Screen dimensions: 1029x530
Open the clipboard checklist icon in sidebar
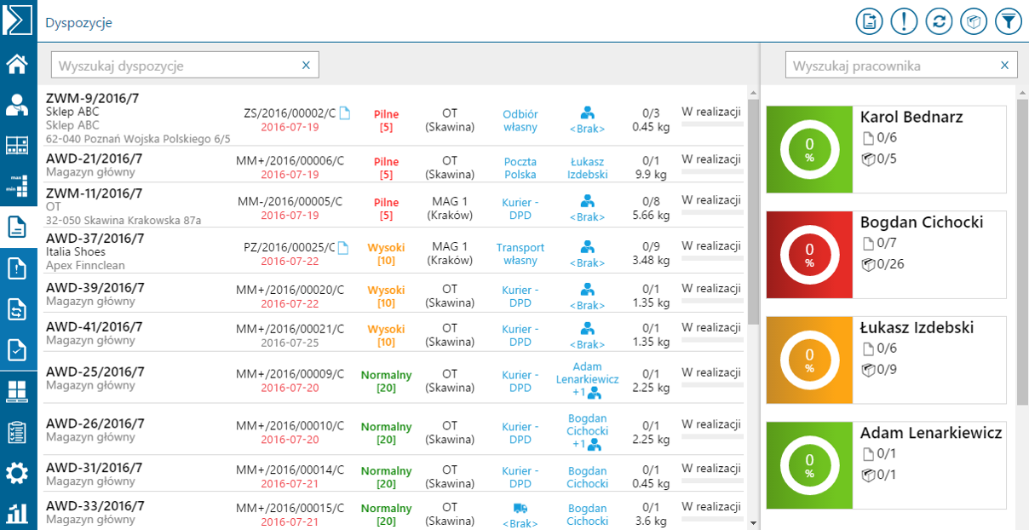click(17, 432)
